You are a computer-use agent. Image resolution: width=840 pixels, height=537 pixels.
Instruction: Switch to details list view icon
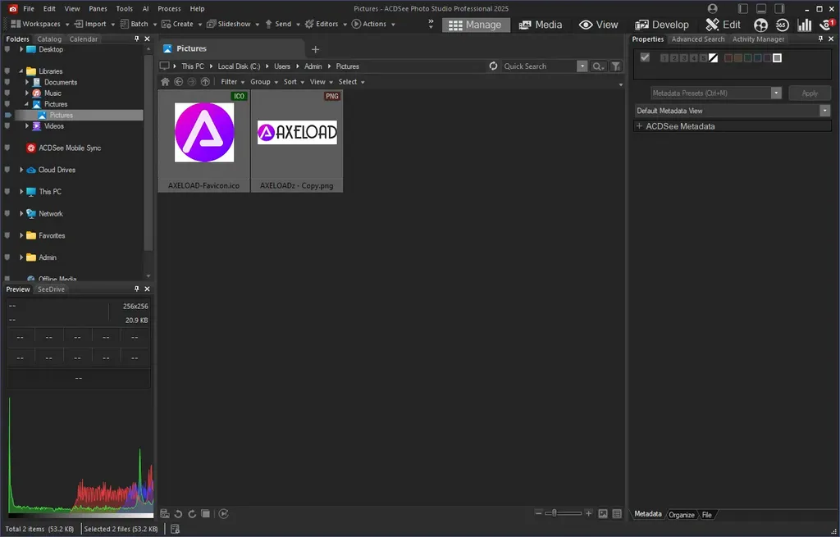[x=617, y=513]
